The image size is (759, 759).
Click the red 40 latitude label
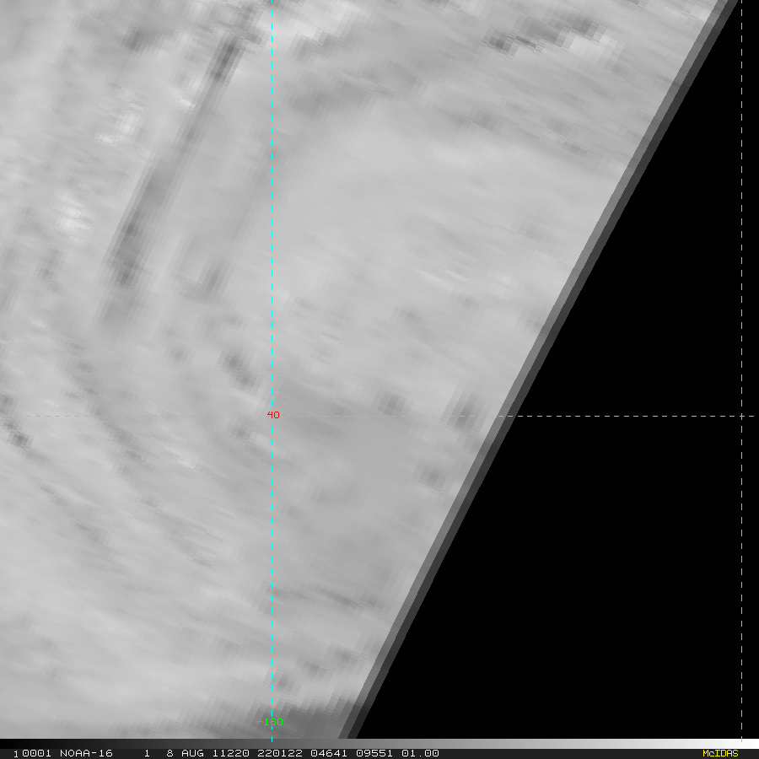273,415
